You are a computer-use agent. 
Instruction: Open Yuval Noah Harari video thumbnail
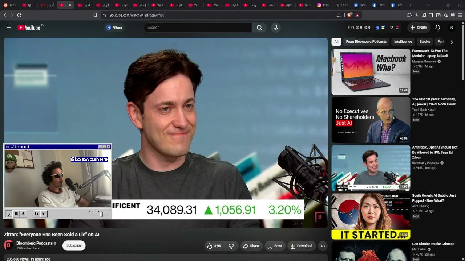pos(371,120)
